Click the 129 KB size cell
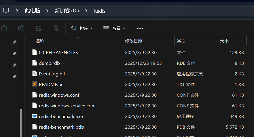This screenshot has width=254, height=137. pyautogui.click(x=237, y=53)
